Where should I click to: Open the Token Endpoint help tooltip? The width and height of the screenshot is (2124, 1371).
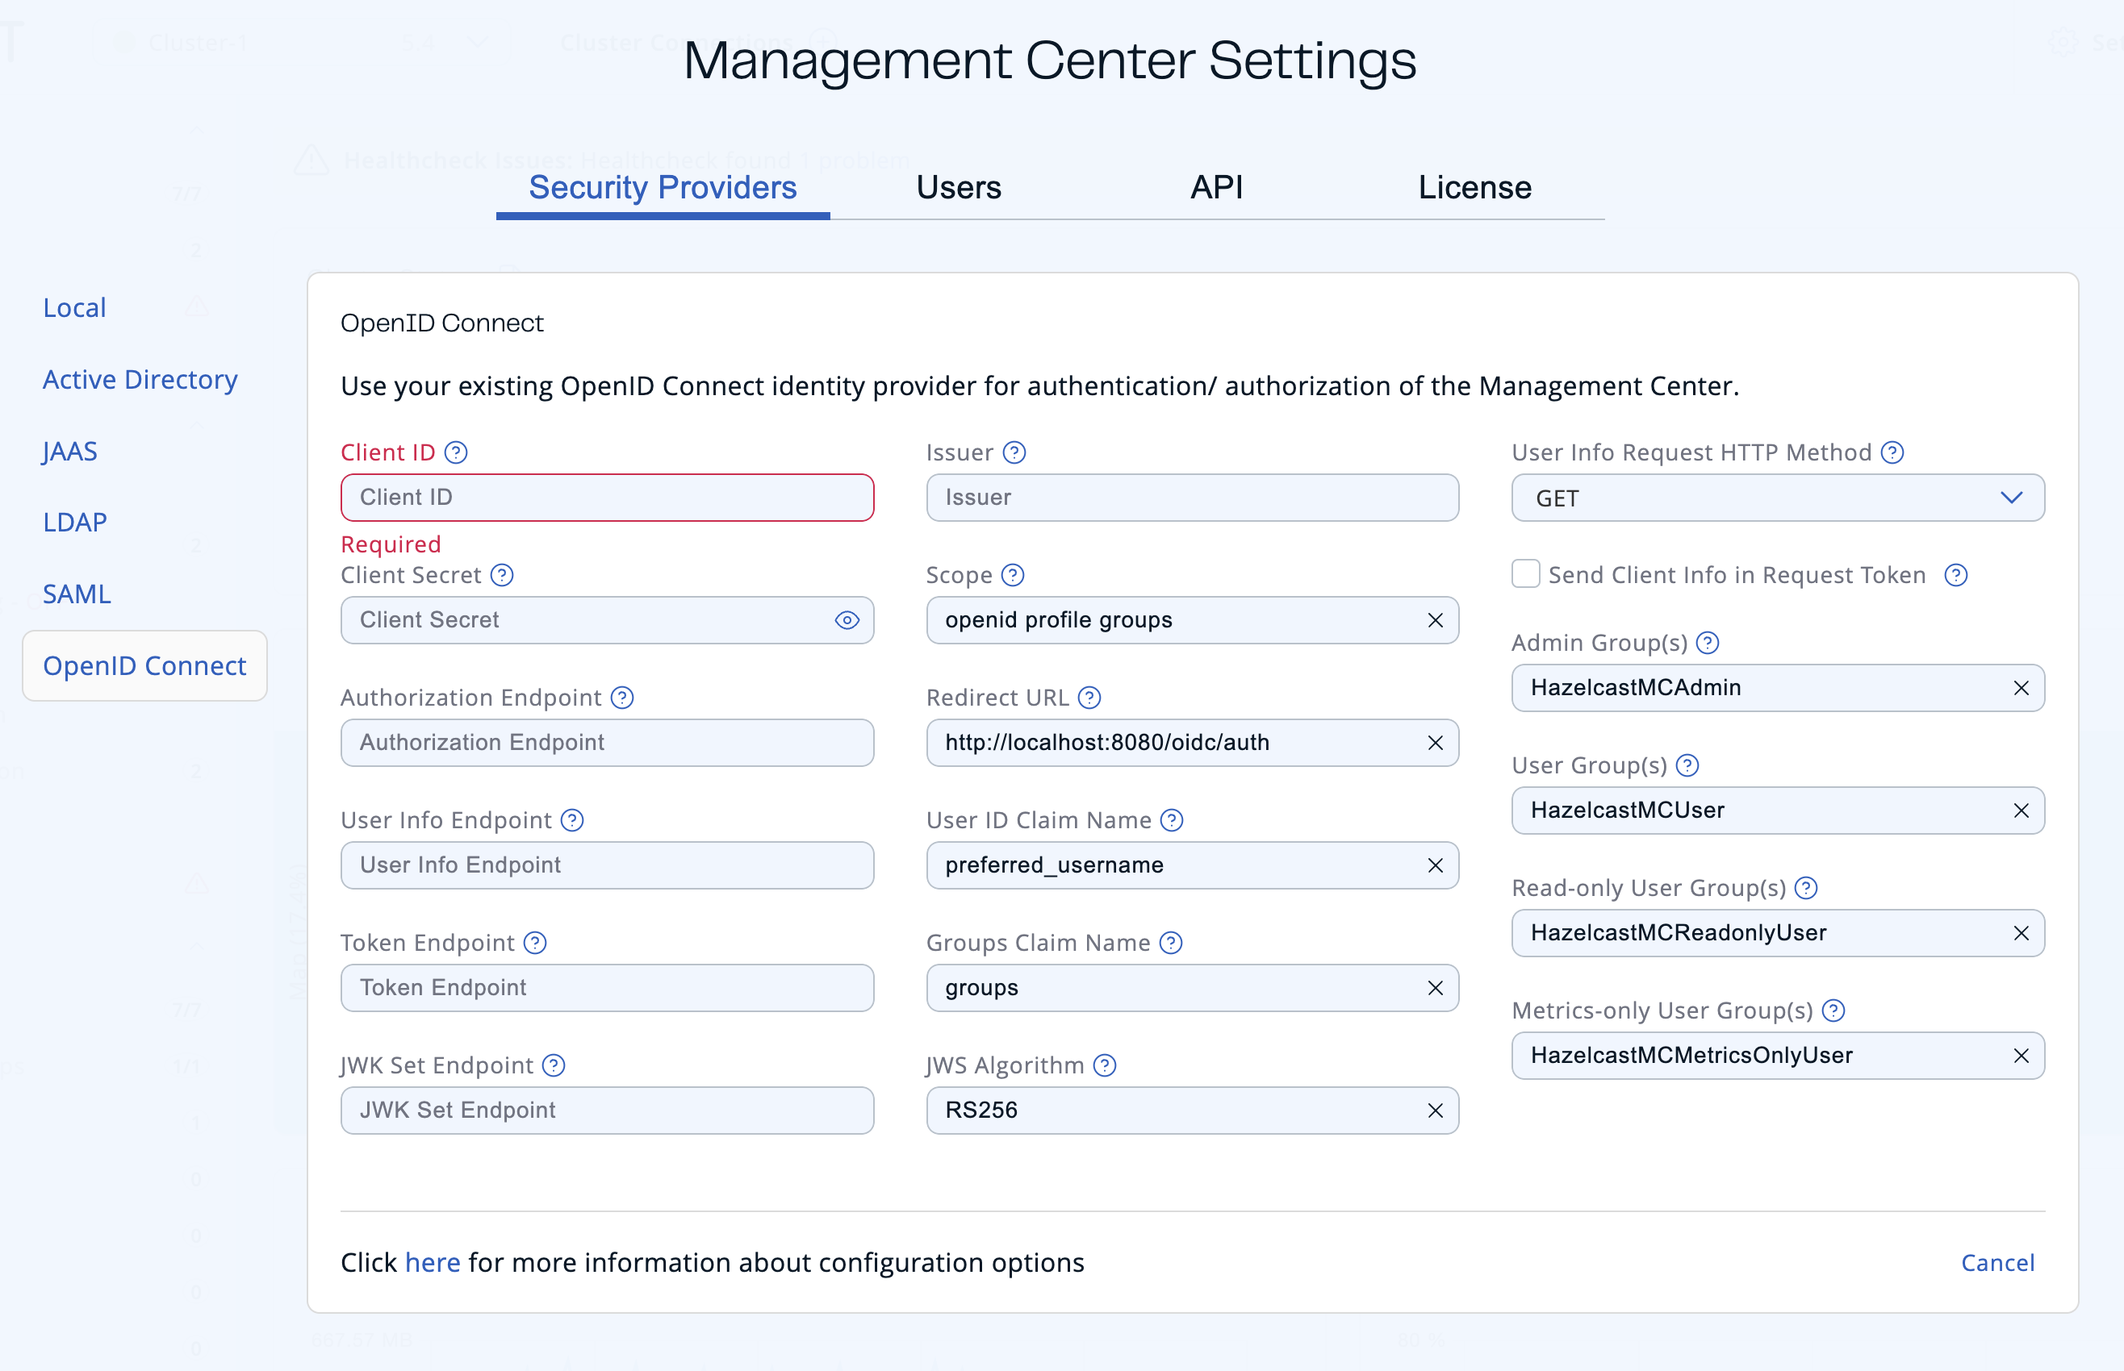click(x=535, y=943)
